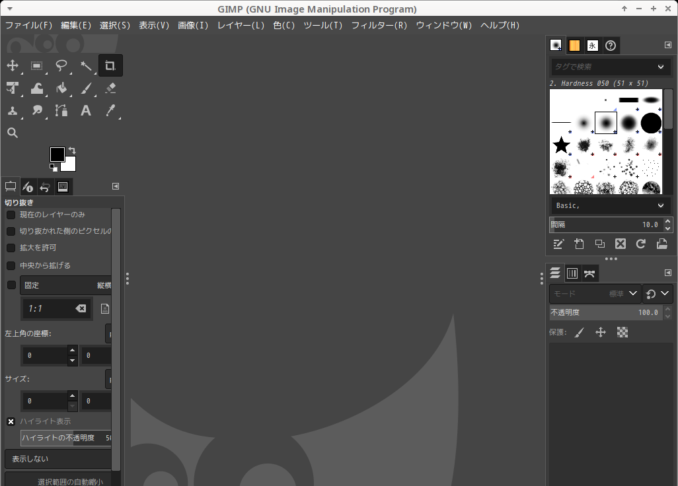Screen dimensions: 678x486
Task: Open the 表示しない guides dropdown
Action: (x=58, y=459)
